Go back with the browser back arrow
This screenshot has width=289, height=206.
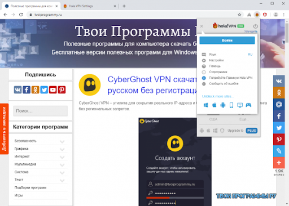pyautogui.click(x=6, y=15)
